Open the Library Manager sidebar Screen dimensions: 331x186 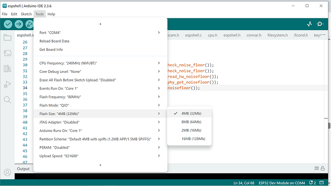[7, 69]
